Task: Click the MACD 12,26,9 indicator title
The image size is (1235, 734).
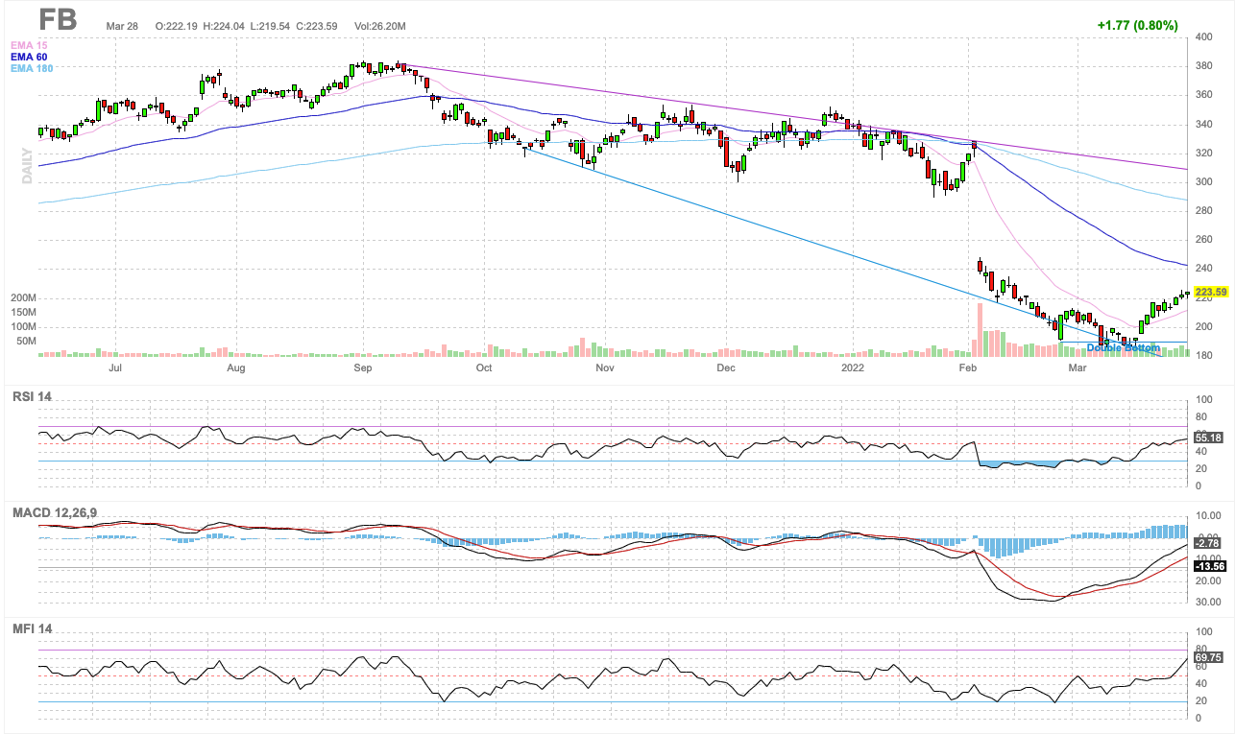Action: [54, 513]
